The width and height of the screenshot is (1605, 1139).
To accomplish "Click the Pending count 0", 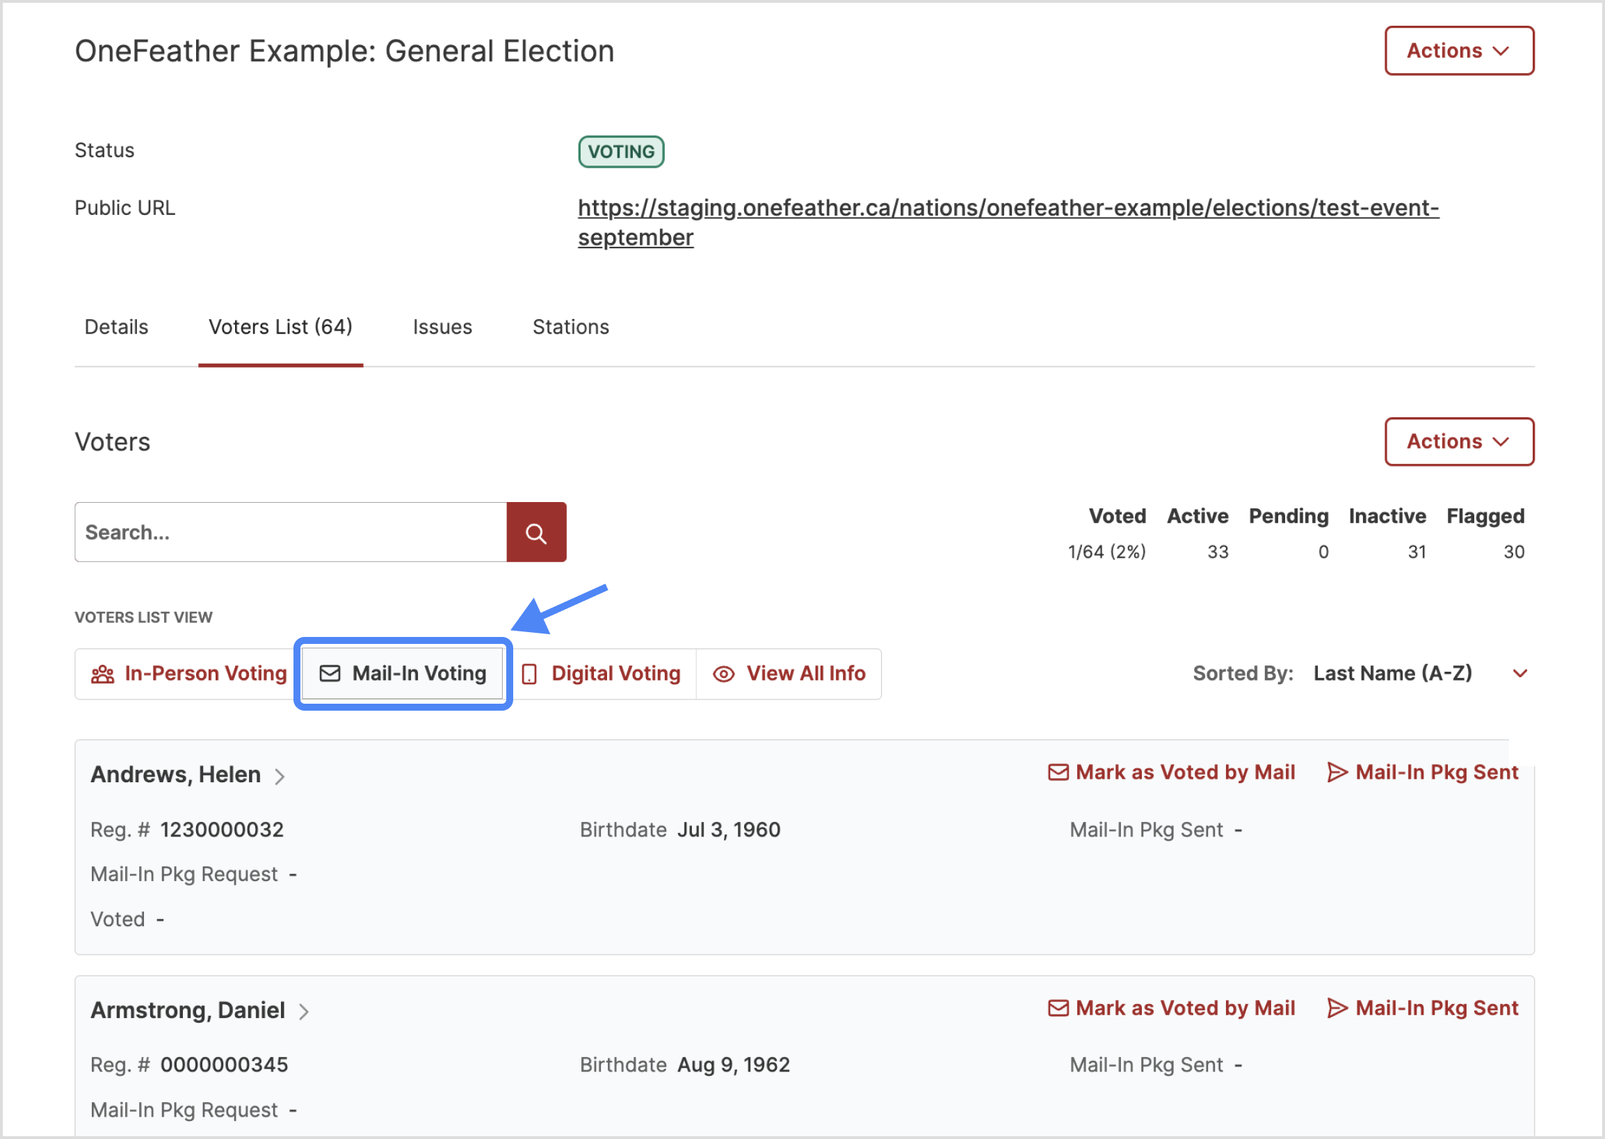I will click(x=1323, y=552).
